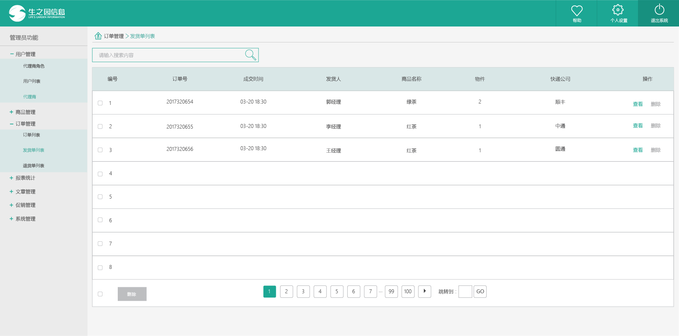679x336 pixels.
Task: Tick checkbox for row 5
Action: [x=100, y=197]
